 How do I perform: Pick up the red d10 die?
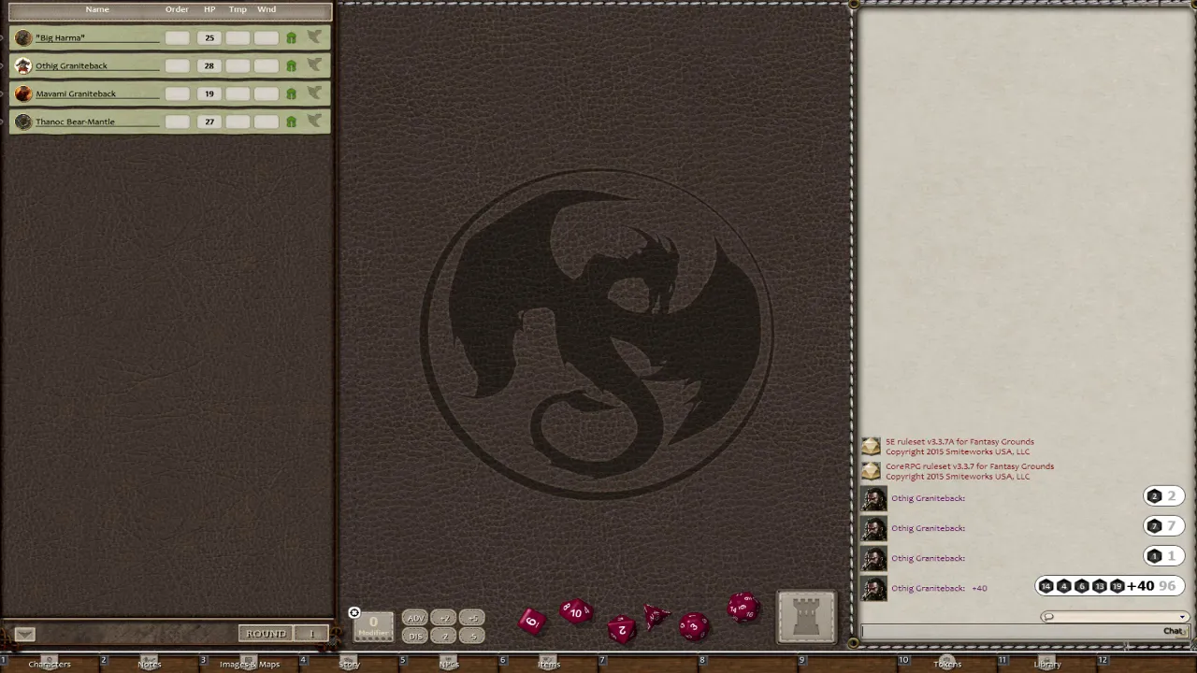(576, 612)
